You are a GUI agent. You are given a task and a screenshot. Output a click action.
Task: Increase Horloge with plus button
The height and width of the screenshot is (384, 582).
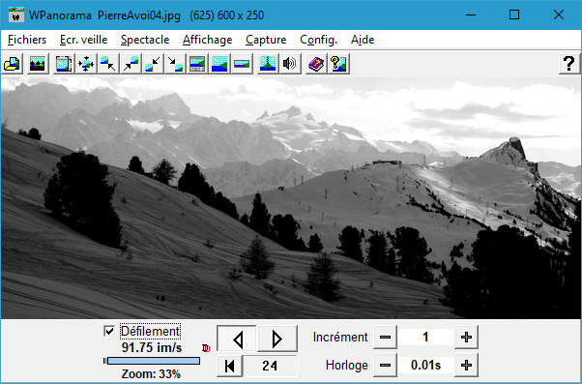[466, 365]
